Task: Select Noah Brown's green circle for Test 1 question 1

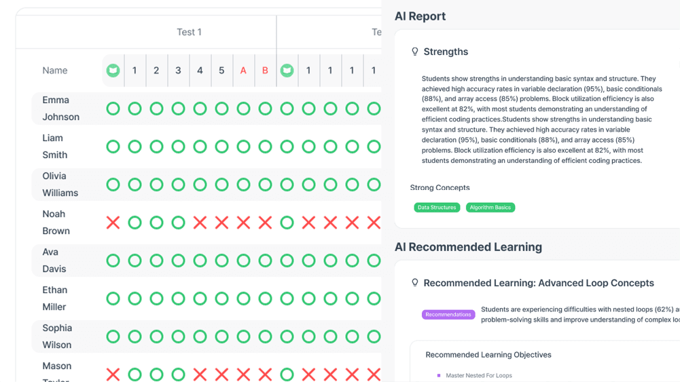Action: pyautogui.click(x=135, y=223)
